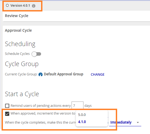Click the reminder days input field showing 7
Viewport: 150px width, 134px height.
click(x=77, y=105)
